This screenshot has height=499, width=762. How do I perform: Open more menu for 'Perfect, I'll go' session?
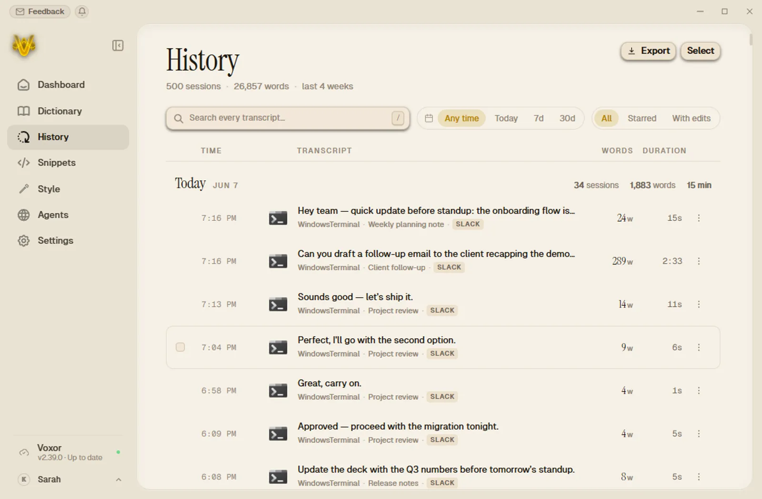point(699,348)
